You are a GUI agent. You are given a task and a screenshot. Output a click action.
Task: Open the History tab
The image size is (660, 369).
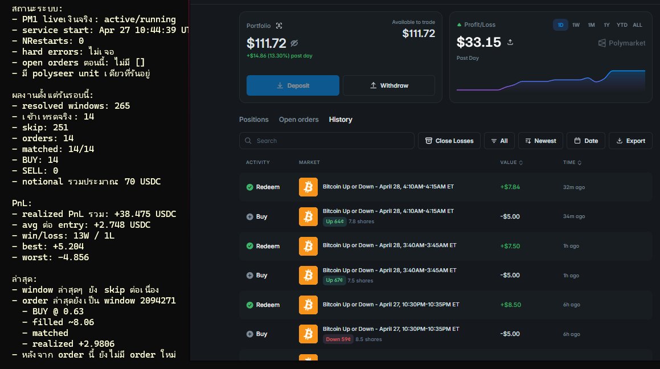point(341,120)
